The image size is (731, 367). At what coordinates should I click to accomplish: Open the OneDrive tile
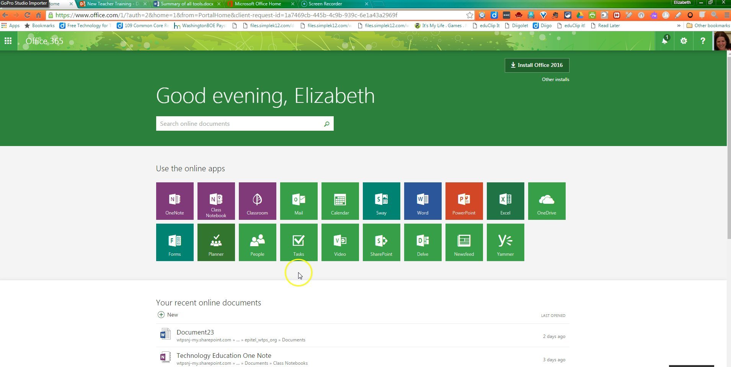click(x=546, y=201)
